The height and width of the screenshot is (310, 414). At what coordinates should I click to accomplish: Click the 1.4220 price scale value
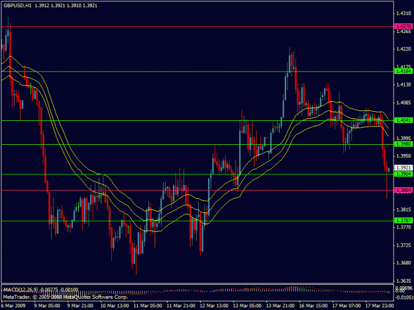(x=403, y=49)
